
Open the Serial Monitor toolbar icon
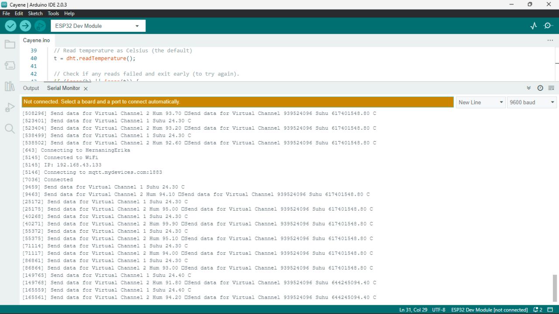click(549, 26)
